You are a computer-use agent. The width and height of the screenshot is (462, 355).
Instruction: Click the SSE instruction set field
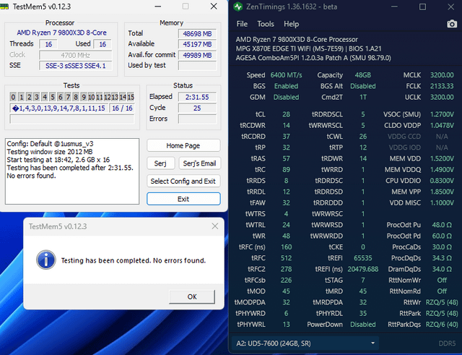tap(75, 66)
